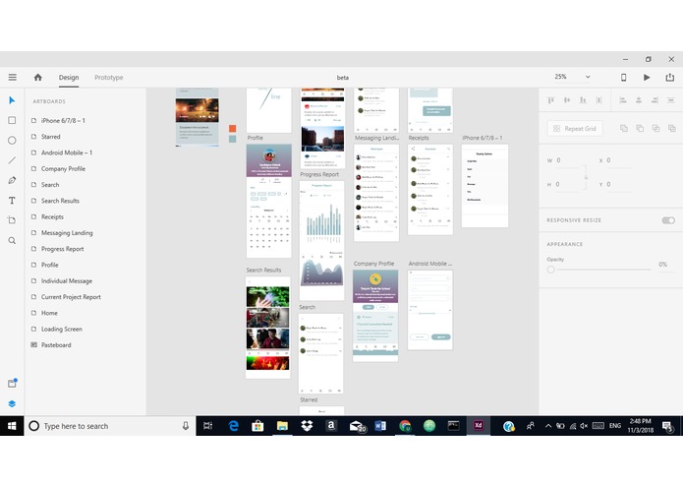The height and width of the screenshot is (486, 683).
Task: Align left edges icon
Action: pyautogui.click(x=623, y=100)
